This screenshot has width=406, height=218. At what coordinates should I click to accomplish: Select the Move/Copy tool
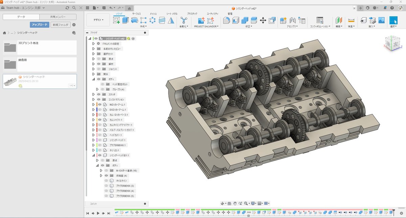point(263,20)
